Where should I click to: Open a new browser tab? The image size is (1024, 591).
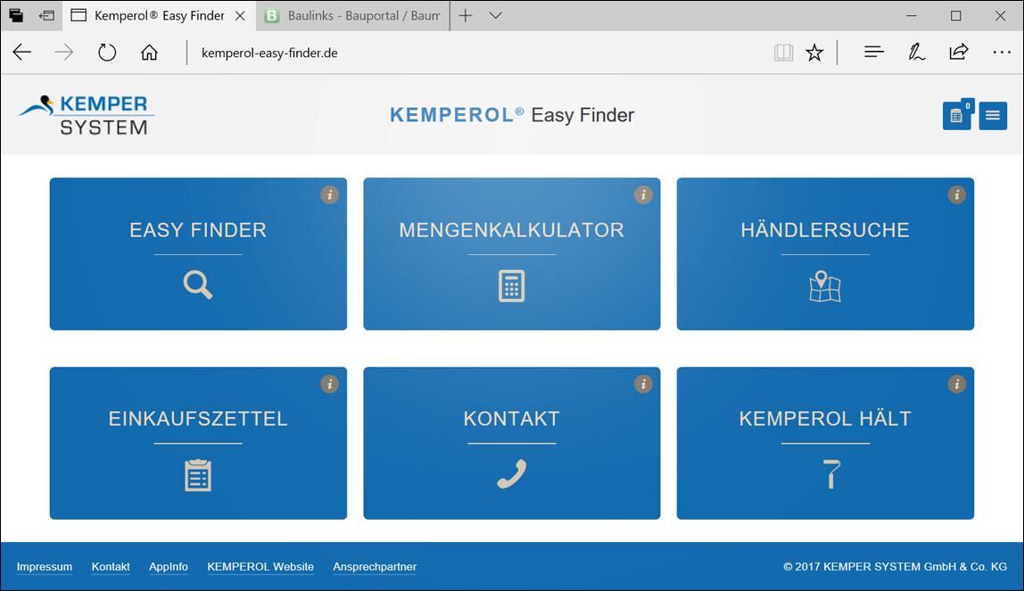(465, 16)
